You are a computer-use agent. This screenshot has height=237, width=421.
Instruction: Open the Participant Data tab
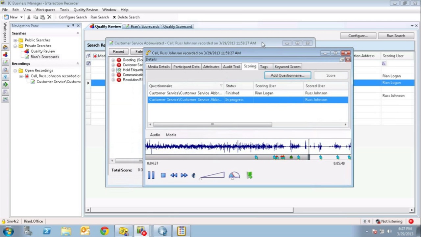click(x=186, y=67)
